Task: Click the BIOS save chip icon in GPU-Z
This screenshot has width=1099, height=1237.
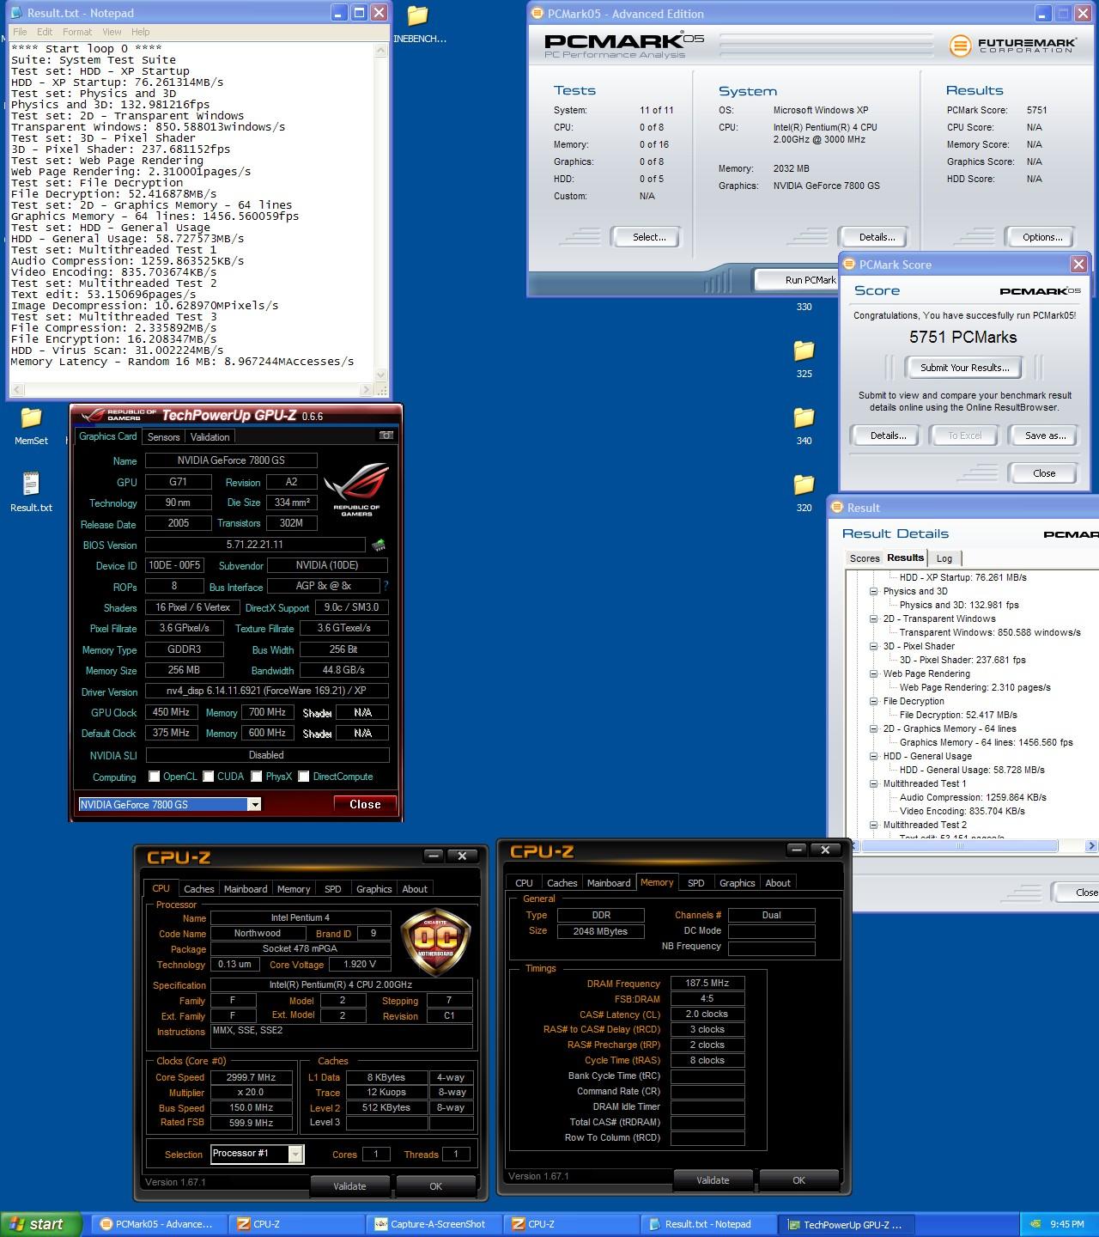Action: click(378, 545)
